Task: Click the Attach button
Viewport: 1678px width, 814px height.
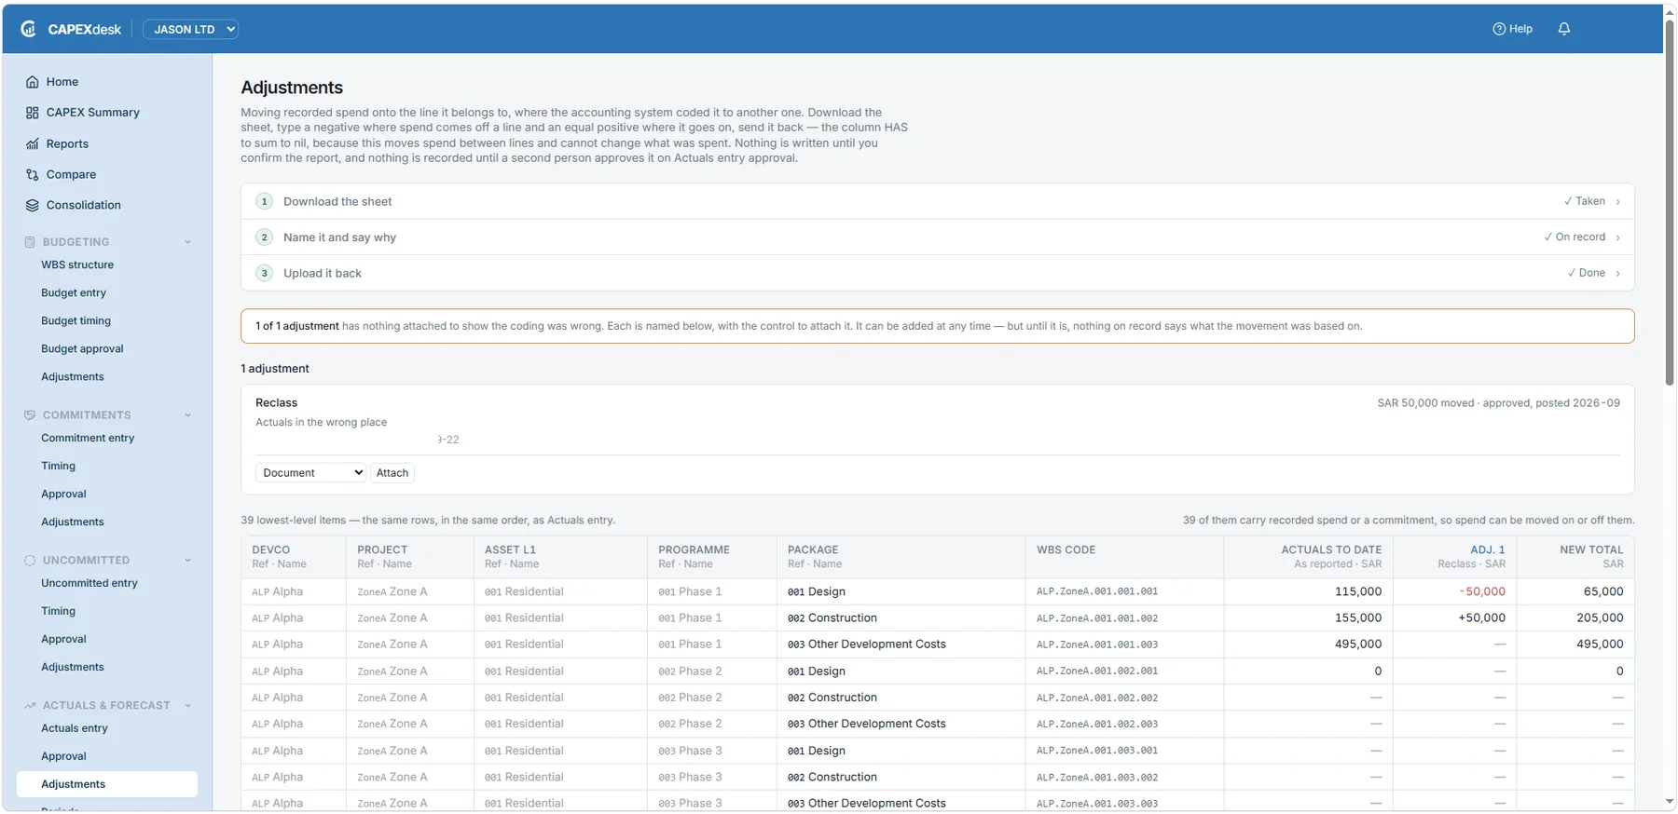Action: point(392,473)
